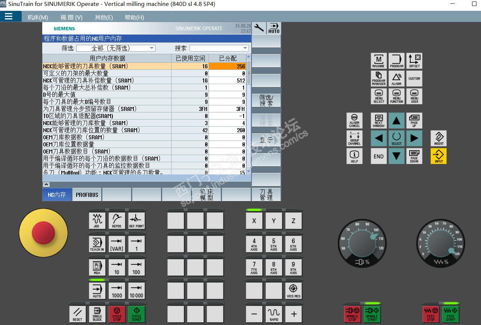
Task: Open the 帮助(H) menu
Action: tap(134, 17)
